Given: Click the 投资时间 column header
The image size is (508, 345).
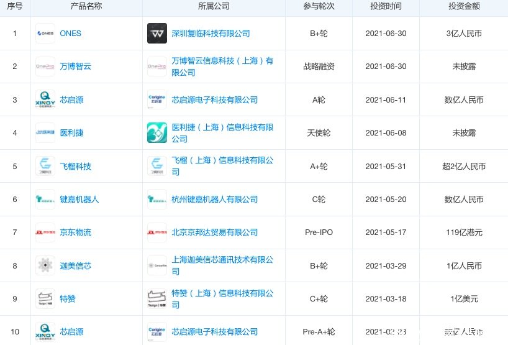Looking at the screenshot, I should pos(386,6).
